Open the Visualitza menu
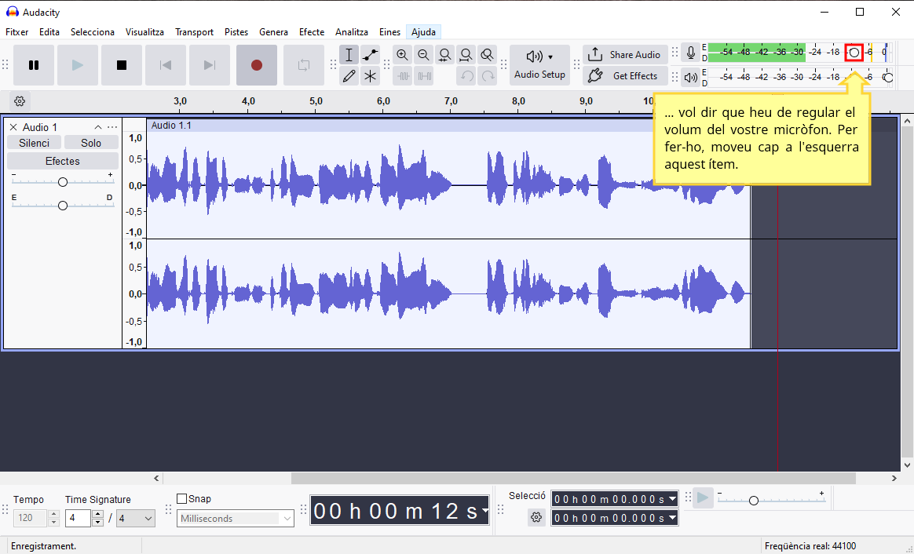 [144, 32]
